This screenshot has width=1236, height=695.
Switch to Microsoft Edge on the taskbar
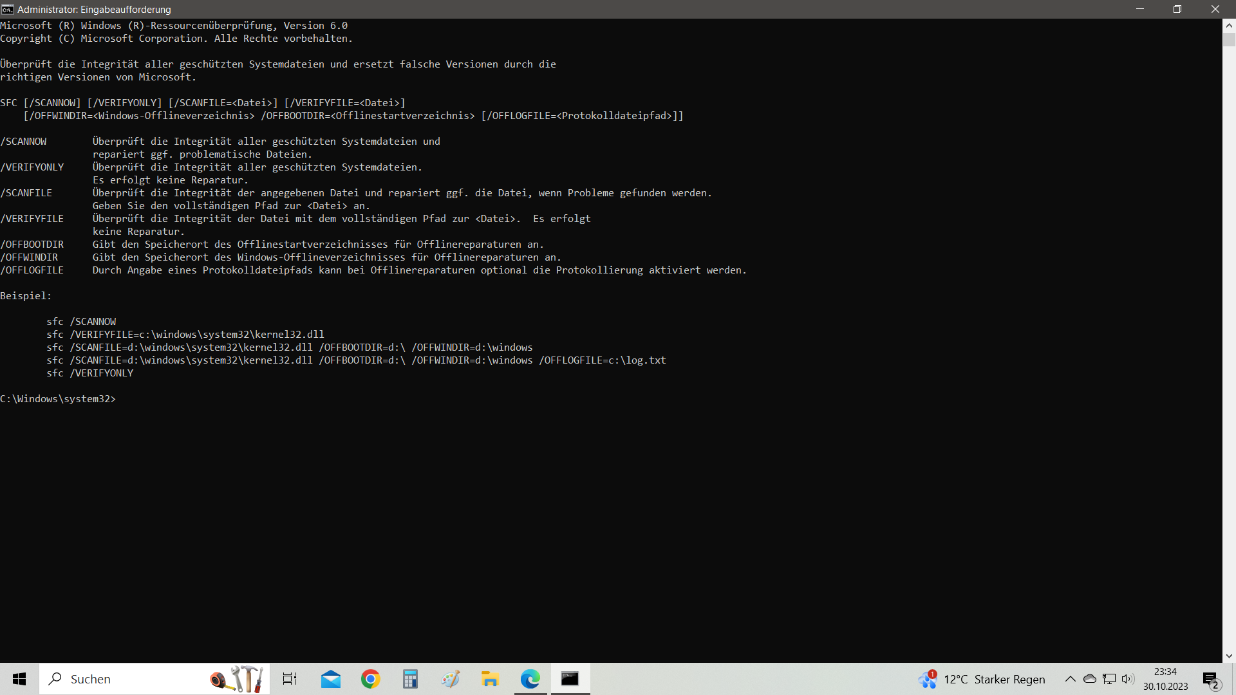click(x=530, y=679)
